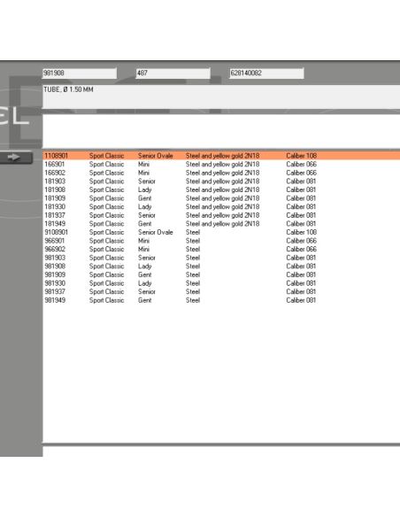This screenshot has width=400, height=517.
Task: Select row 981903 Senior Steel
Action: click(221, 258)
